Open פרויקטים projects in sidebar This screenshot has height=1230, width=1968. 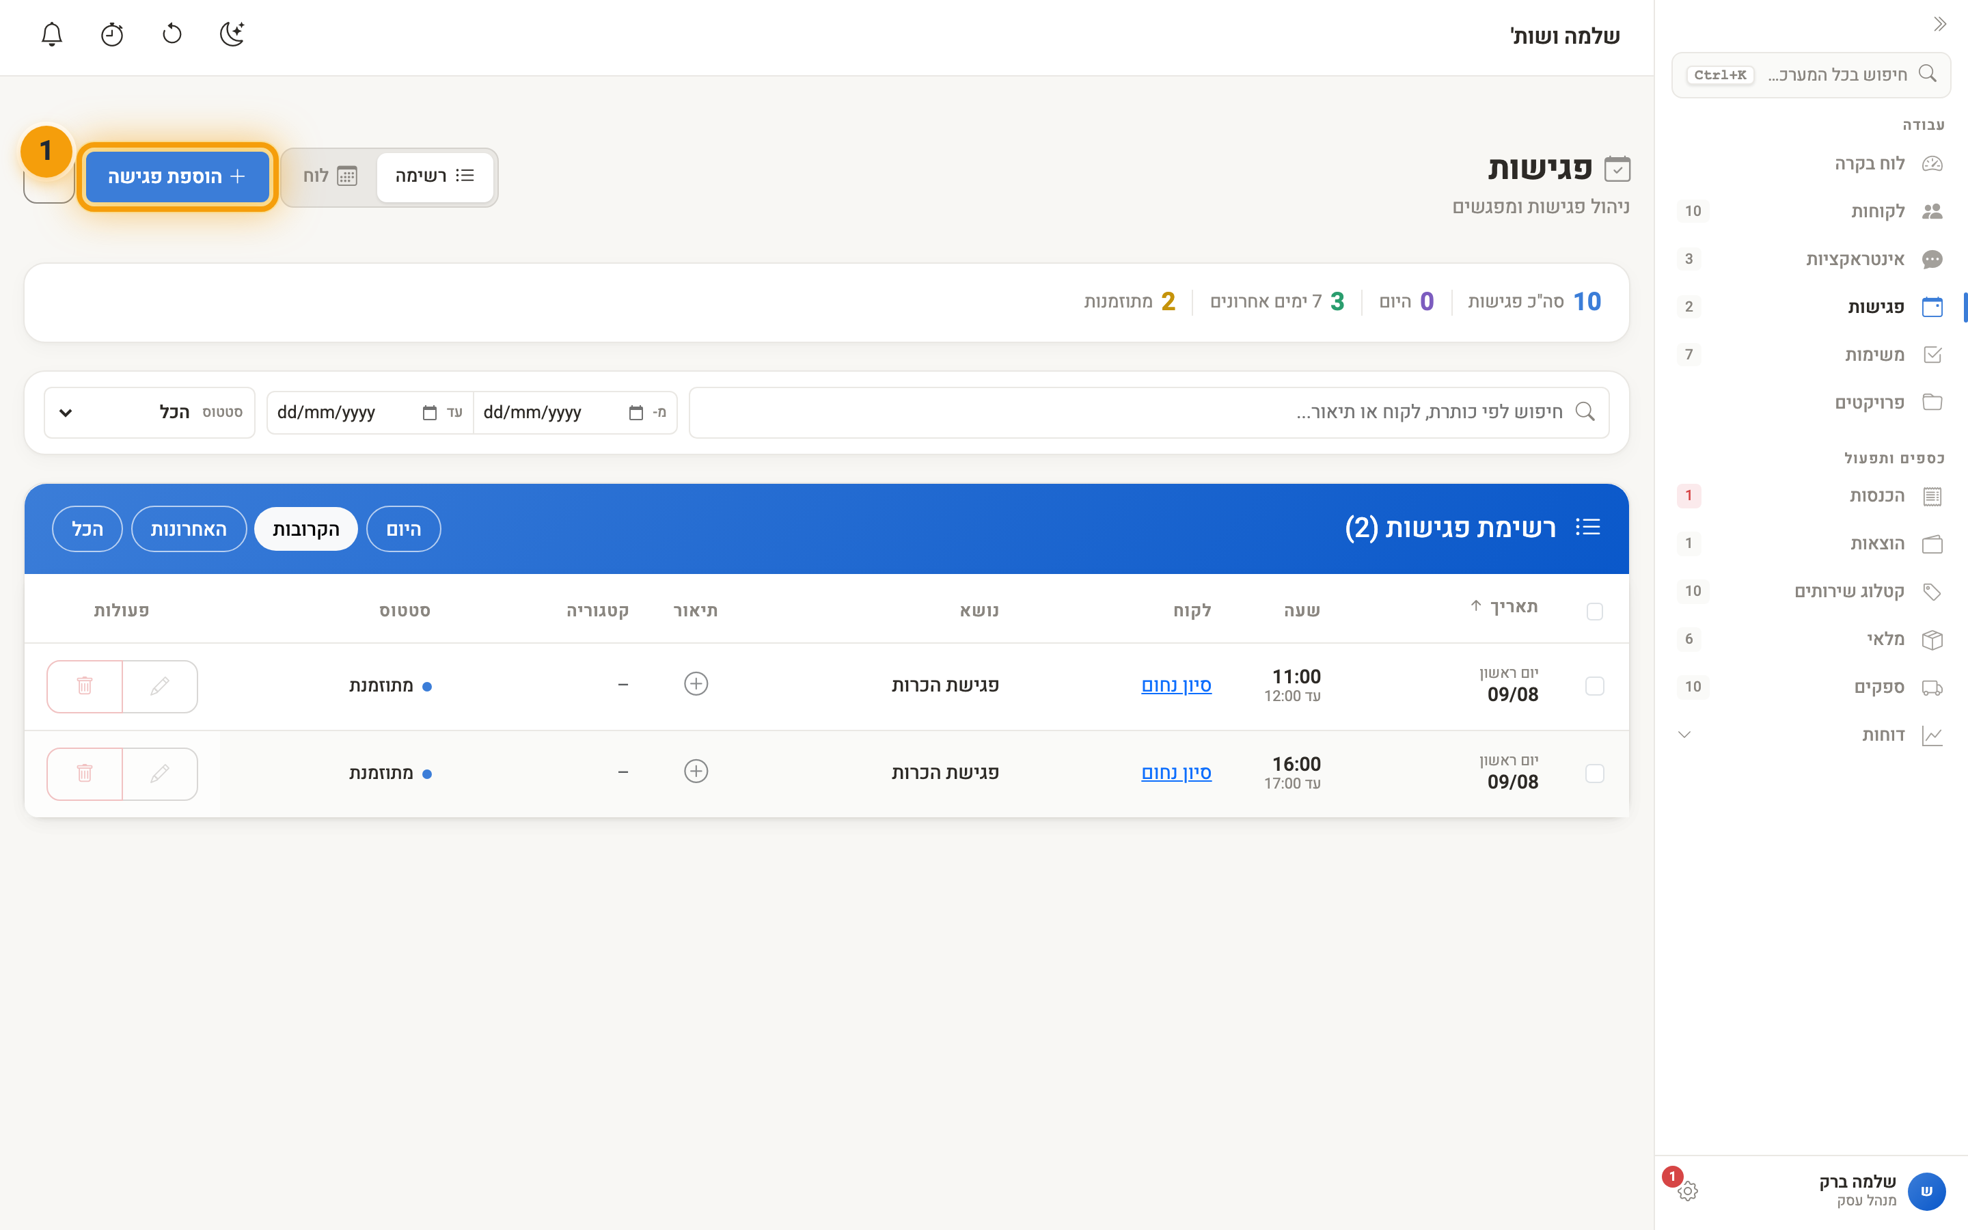point(1810,402)
